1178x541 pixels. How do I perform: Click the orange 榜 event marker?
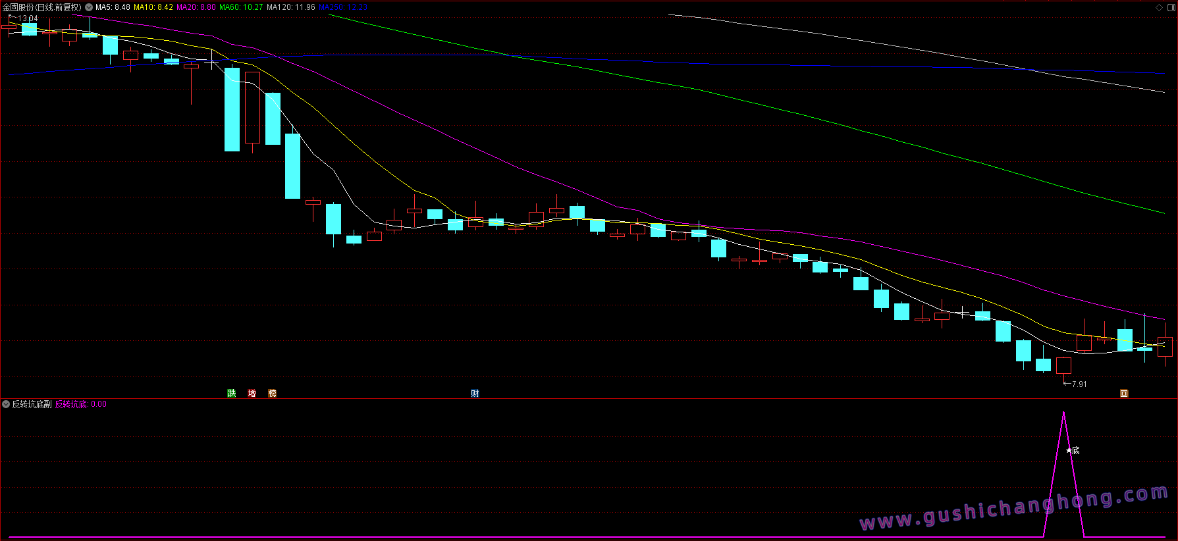point(273,394)
